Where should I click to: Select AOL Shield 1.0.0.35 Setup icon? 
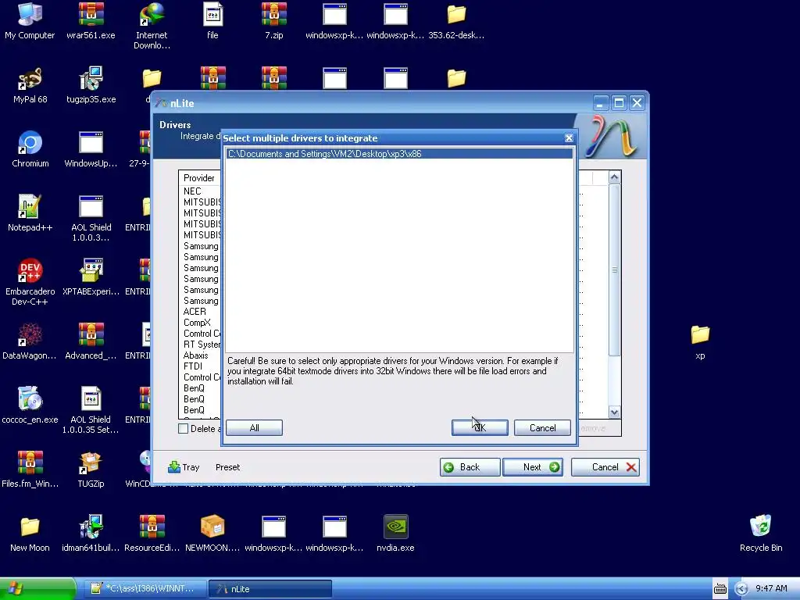tap(91, 410)
